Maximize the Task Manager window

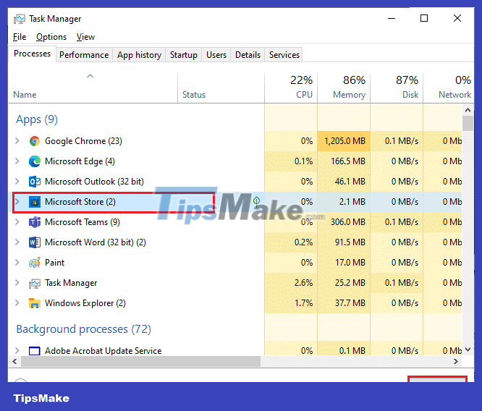tap(424, 18)
